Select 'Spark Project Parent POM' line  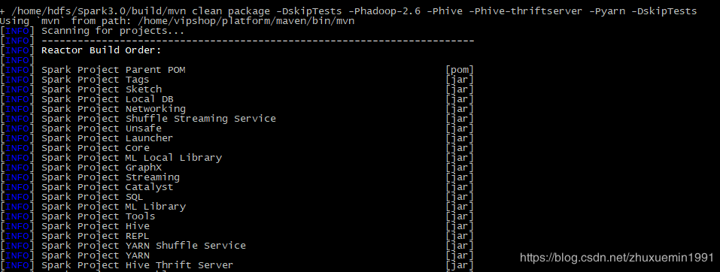pos(114,70)
